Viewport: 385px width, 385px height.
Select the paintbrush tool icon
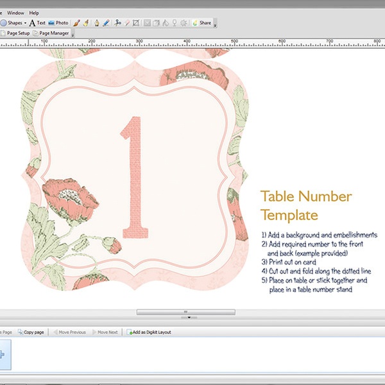pyautogui.click(x=76, y=22)
